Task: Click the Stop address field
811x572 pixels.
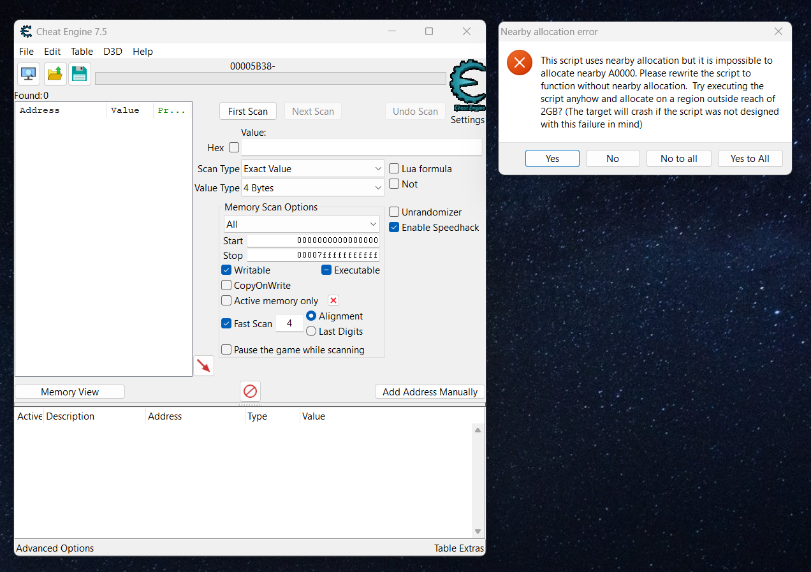Action: [x=313, y=255]
